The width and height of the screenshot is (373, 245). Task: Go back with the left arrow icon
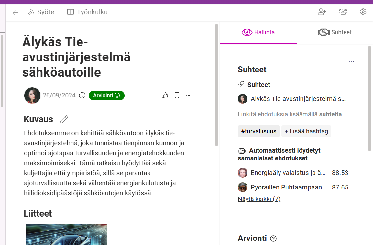pos(16,12)
